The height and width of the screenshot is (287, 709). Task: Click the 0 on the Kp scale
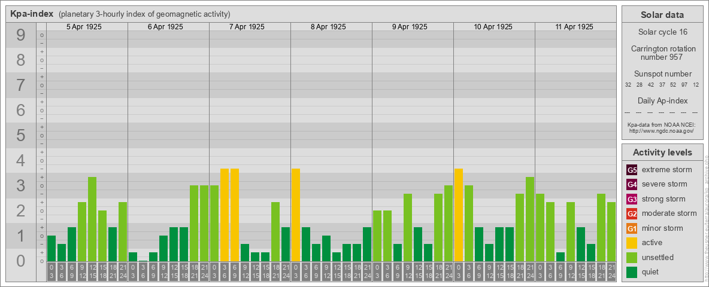pyautogui.click(x=21, y=261)
